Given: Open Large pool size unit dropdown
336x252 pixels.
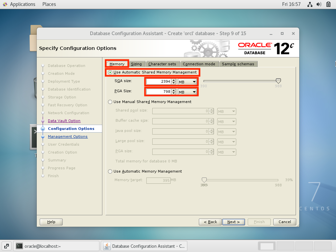Looking at the screenshot, I should point(226,142).
